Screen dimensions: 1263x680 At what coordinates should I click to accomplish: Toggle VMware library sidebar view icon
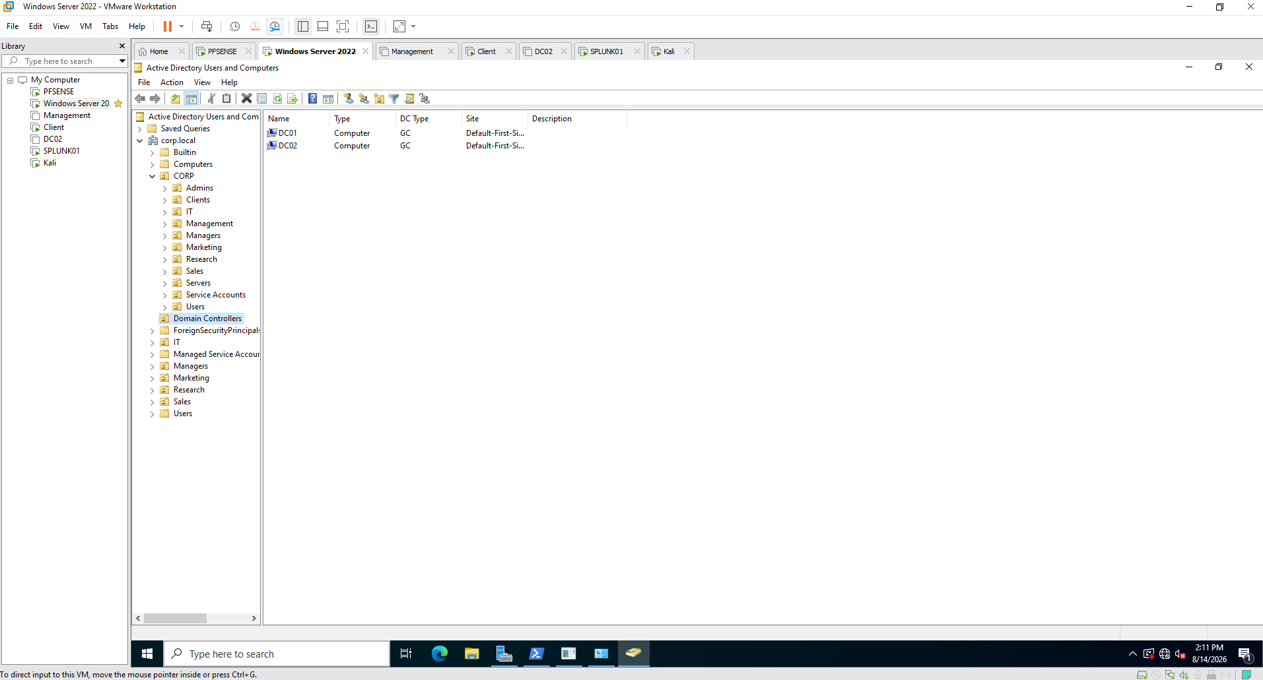click(303, 26)
